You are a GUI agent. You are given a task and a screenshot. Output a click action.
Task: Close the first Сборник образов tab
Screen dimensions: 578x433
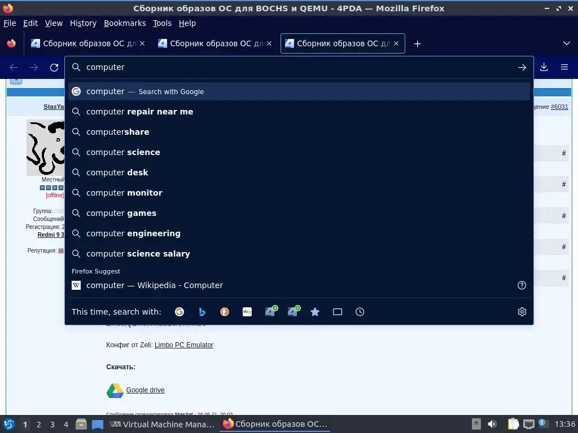click(x=142, y=43)
